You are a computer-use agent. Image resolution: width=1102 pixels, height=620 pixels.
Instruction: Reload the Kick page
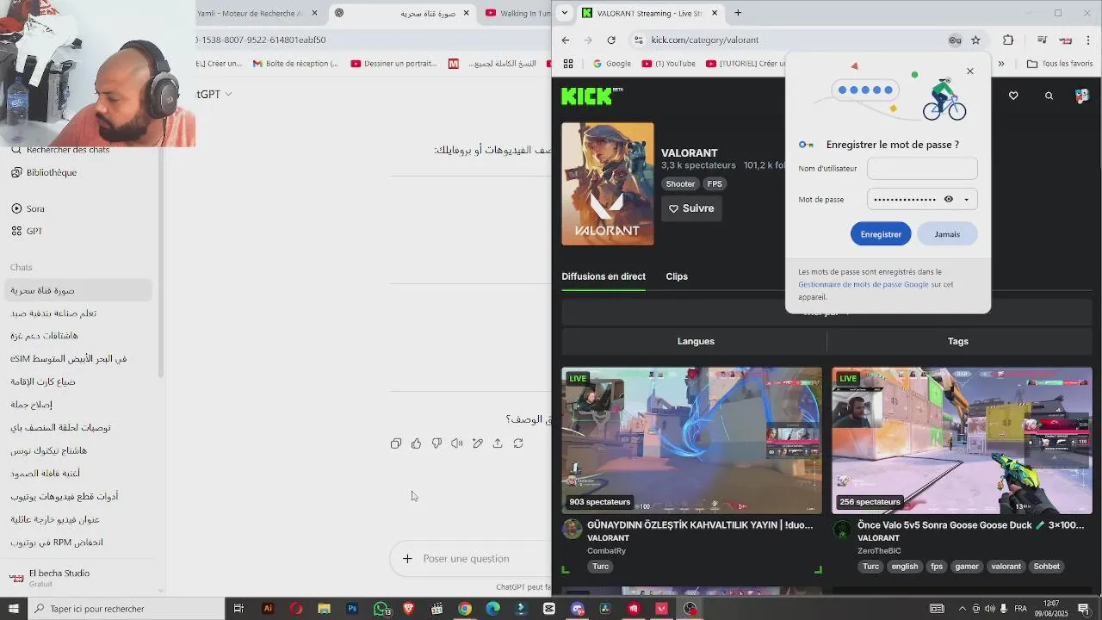coord(611,40)
